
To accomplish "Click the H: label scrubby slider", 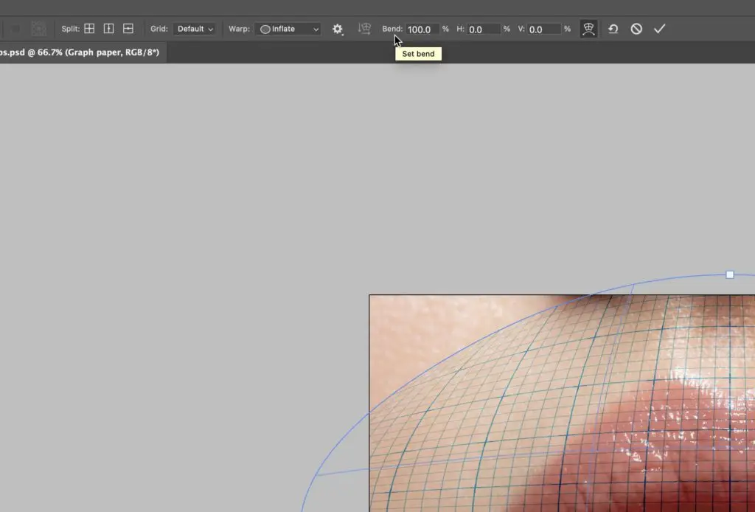I will coord(460,29).
